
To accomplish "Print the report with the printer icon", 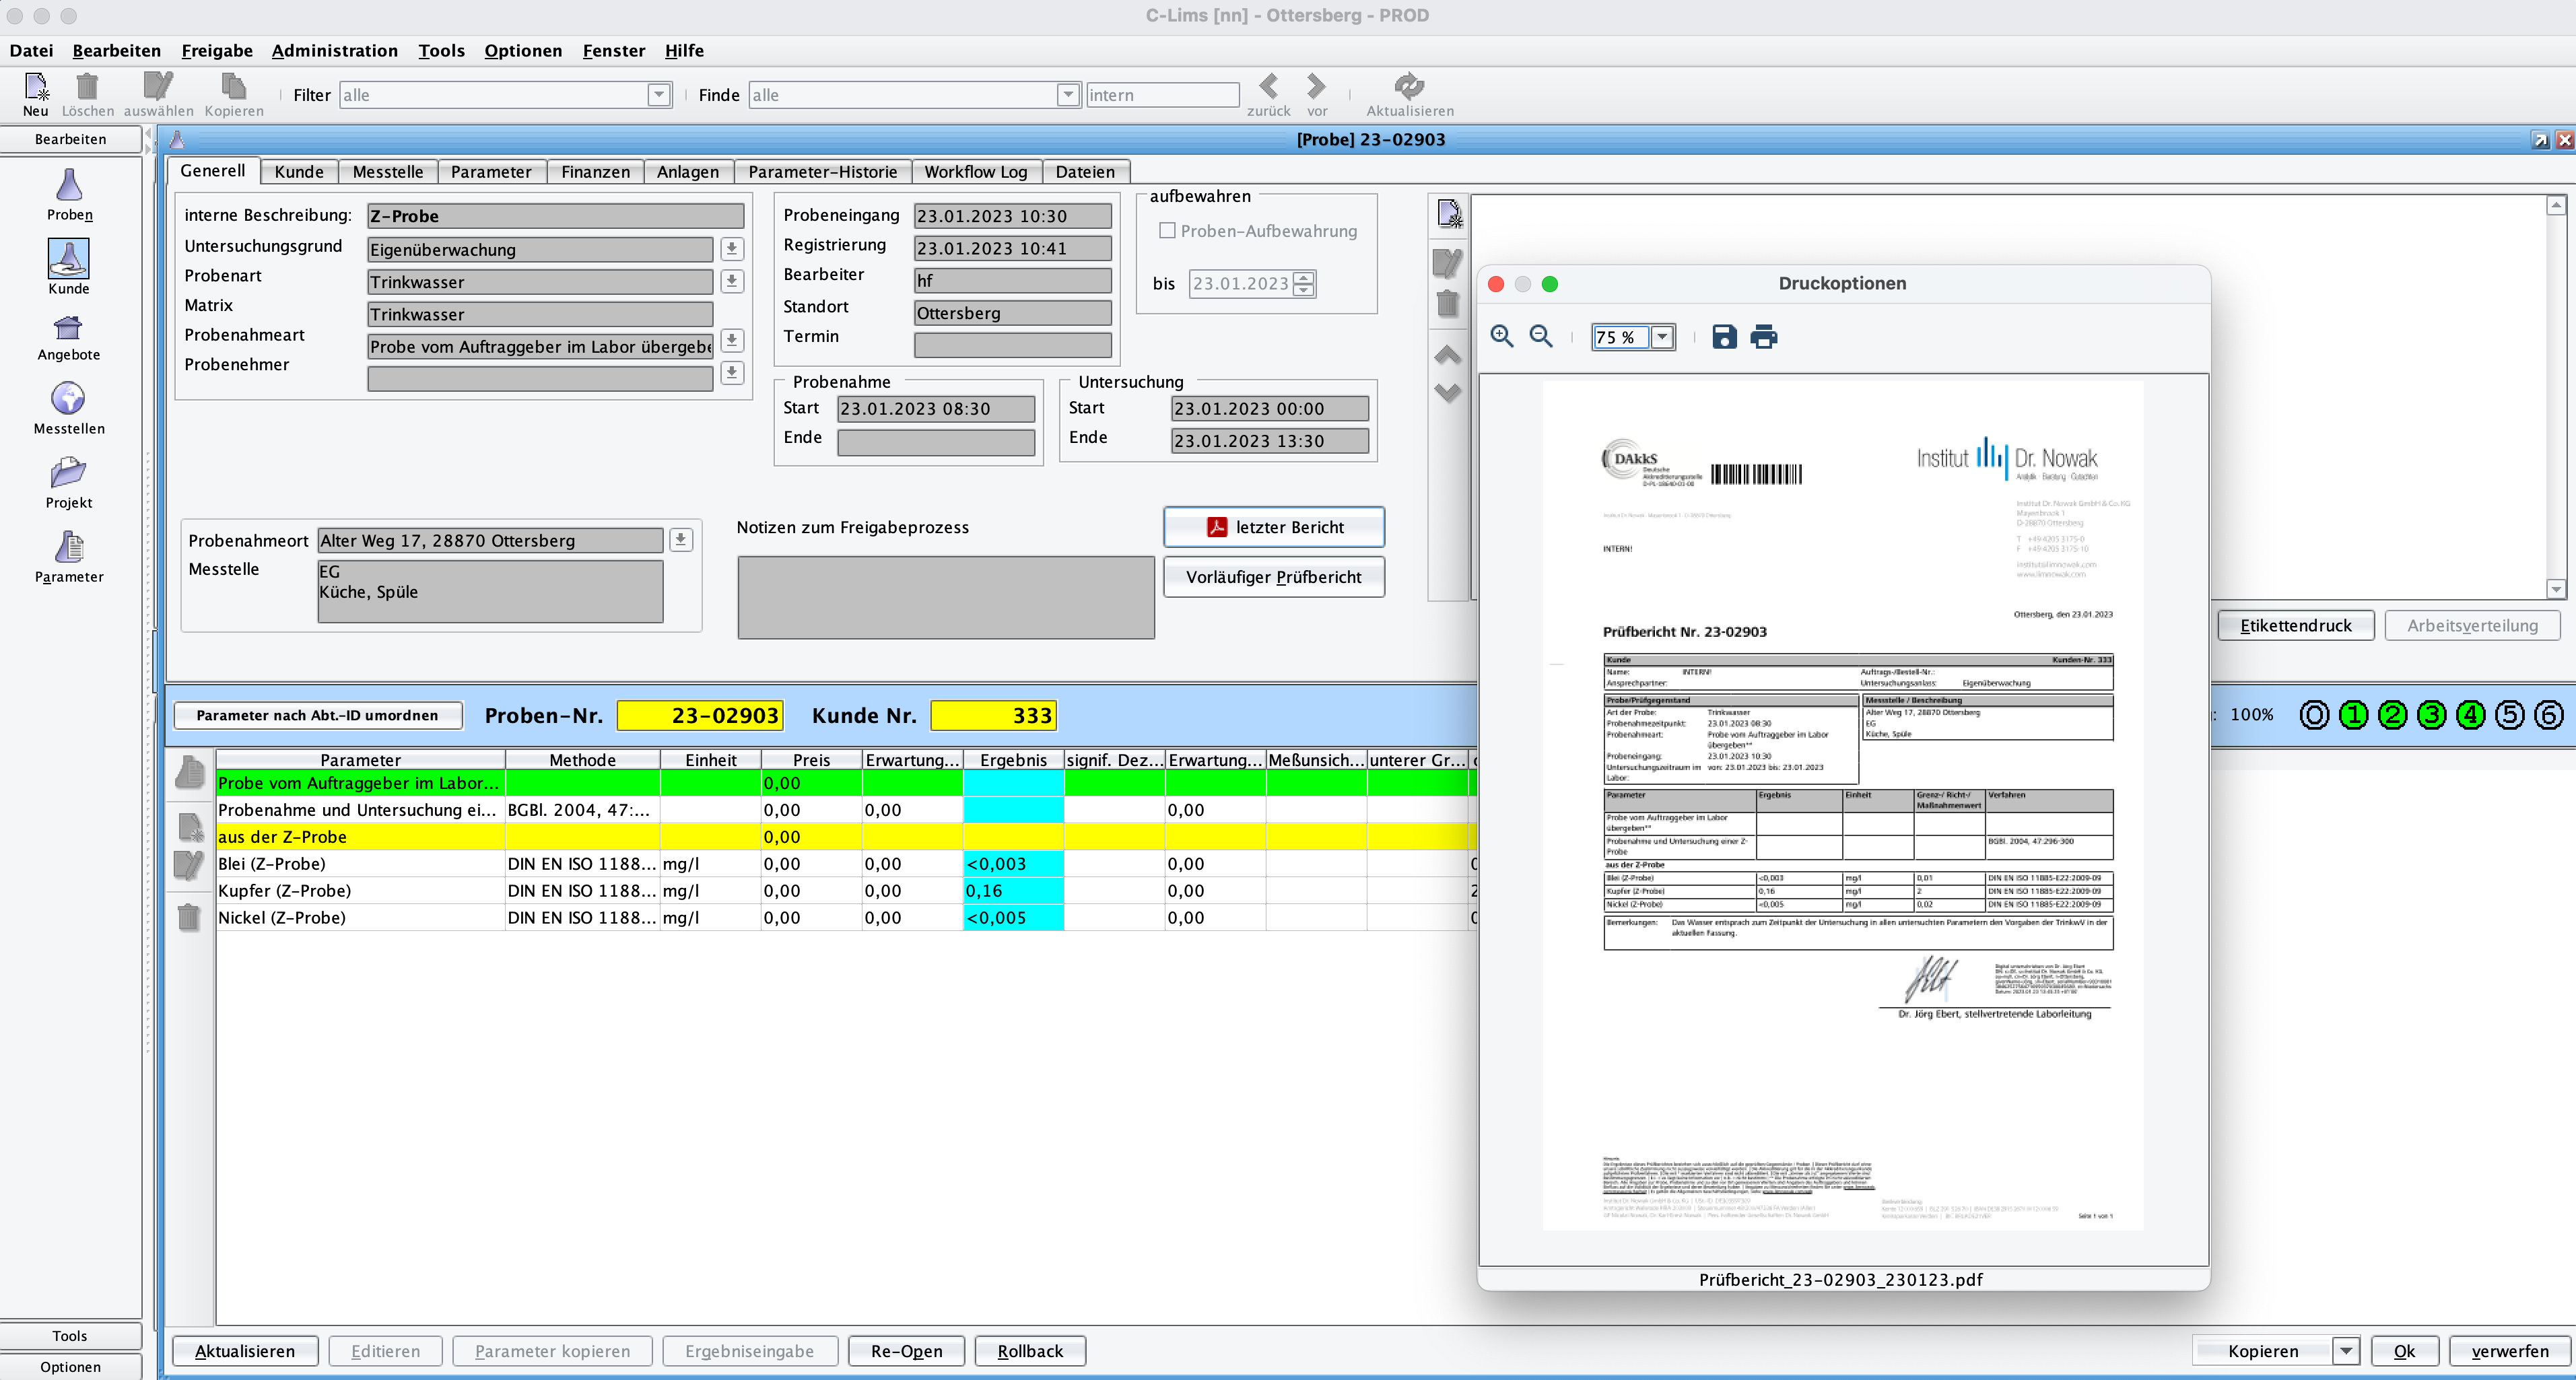I will (1764, 337).
